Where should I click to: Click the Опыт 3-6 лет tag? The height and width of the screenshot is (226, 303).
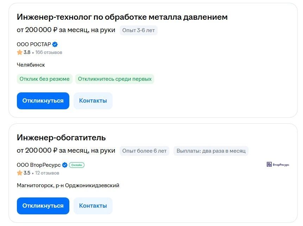(138, 30)
